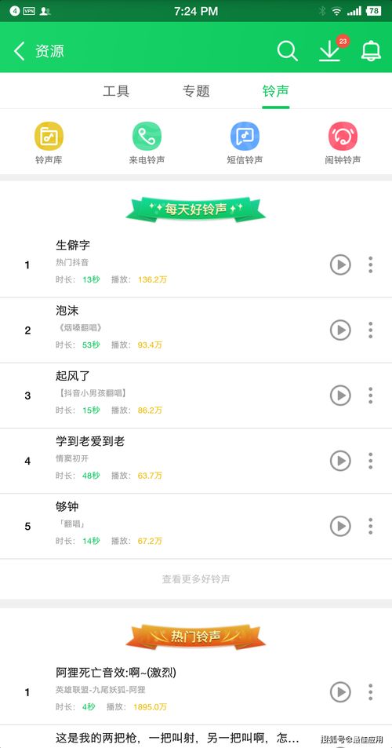Open more options for 阿狸死亡音效

(x=371, y=692)
